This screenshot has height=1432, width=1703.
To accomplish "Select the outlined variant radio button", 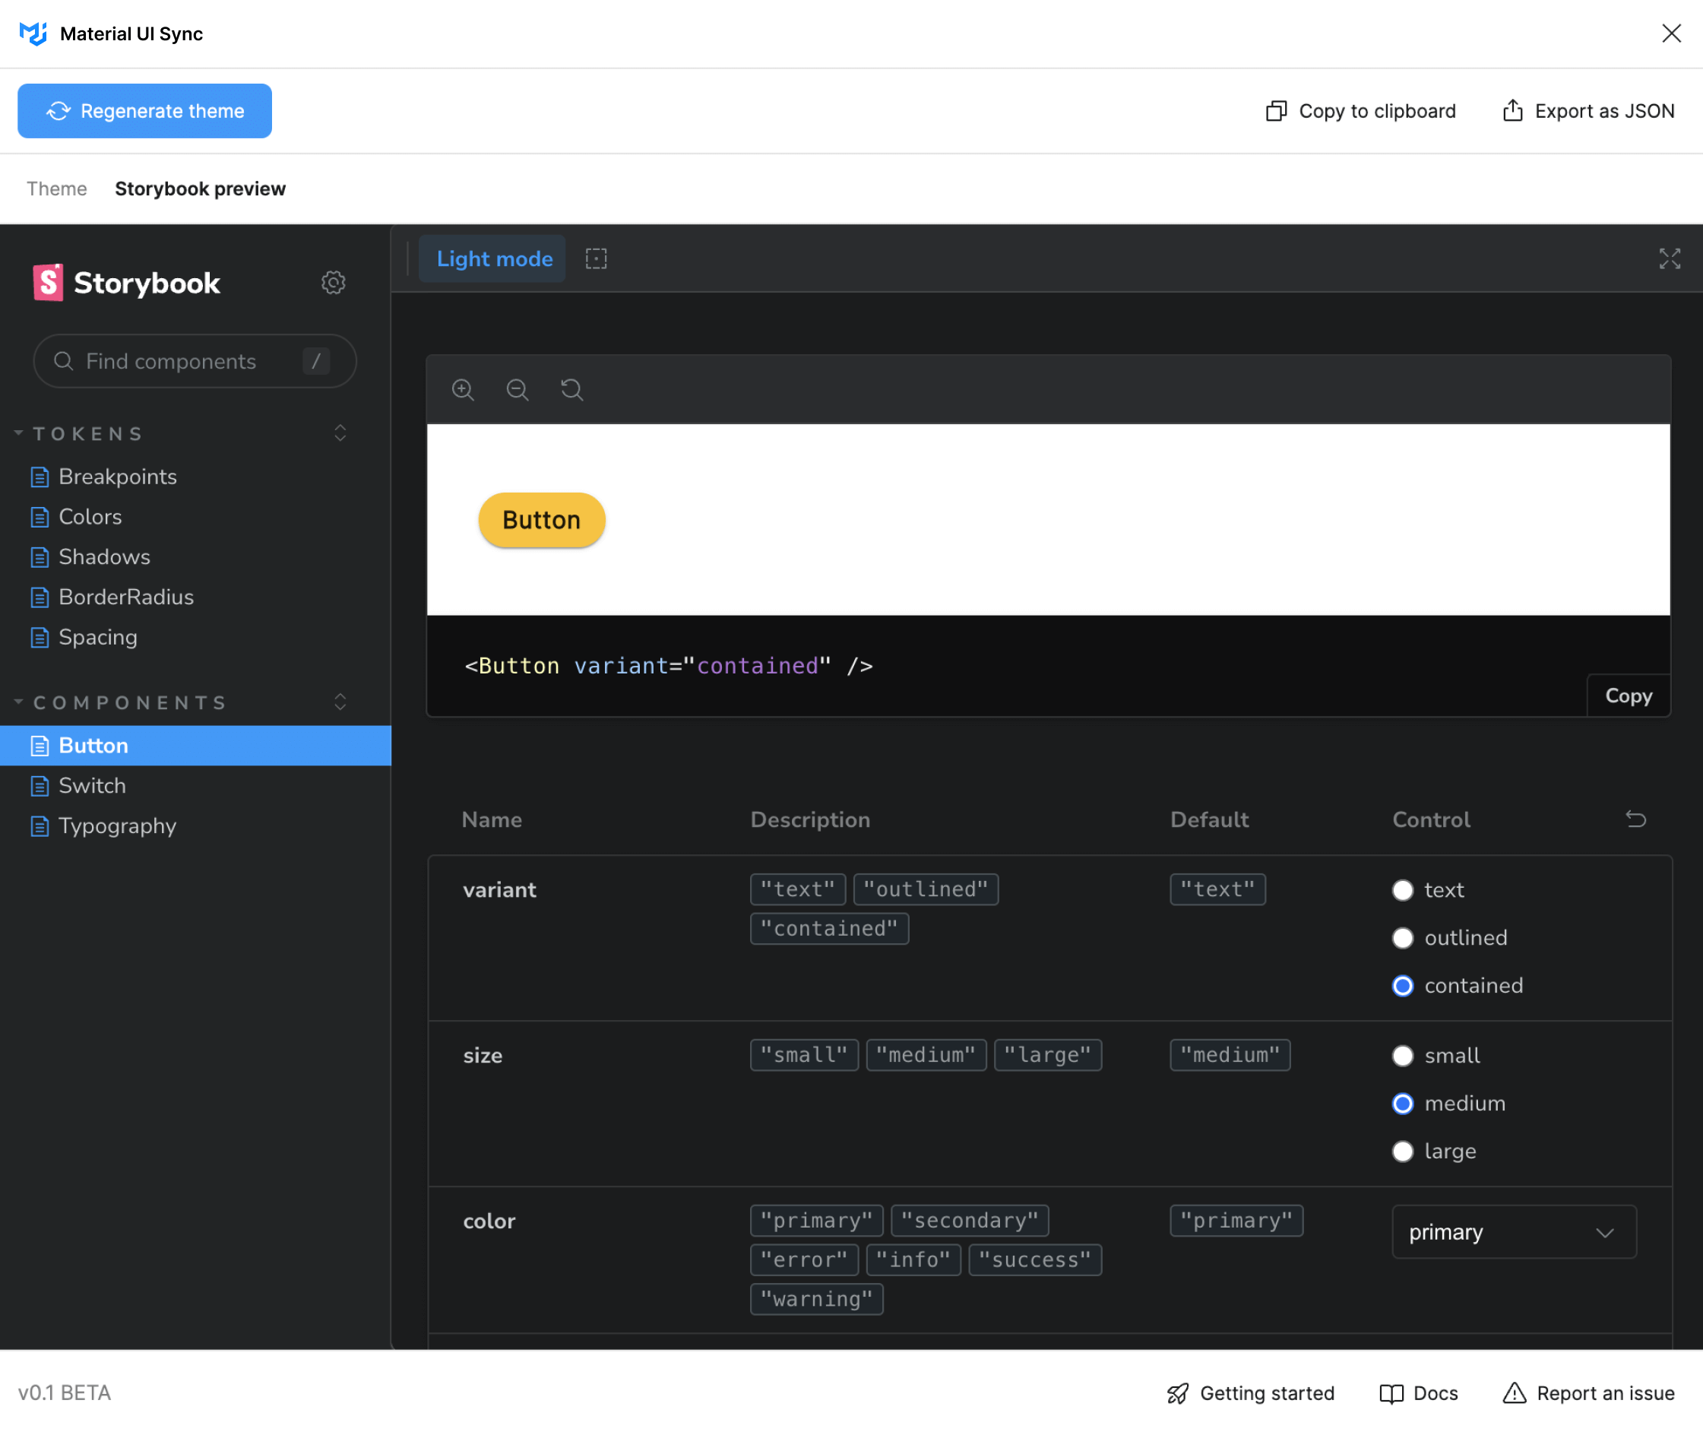I will coord(1402,938).
